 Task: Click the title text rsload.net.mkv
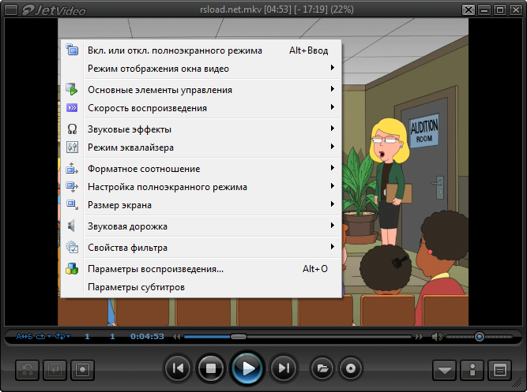tap(231, 9)
